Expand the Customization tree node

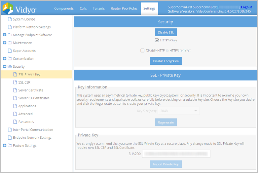[5, 58]
